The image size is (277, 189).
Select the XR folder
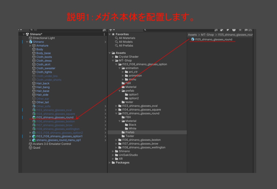(x=121, y=159)
